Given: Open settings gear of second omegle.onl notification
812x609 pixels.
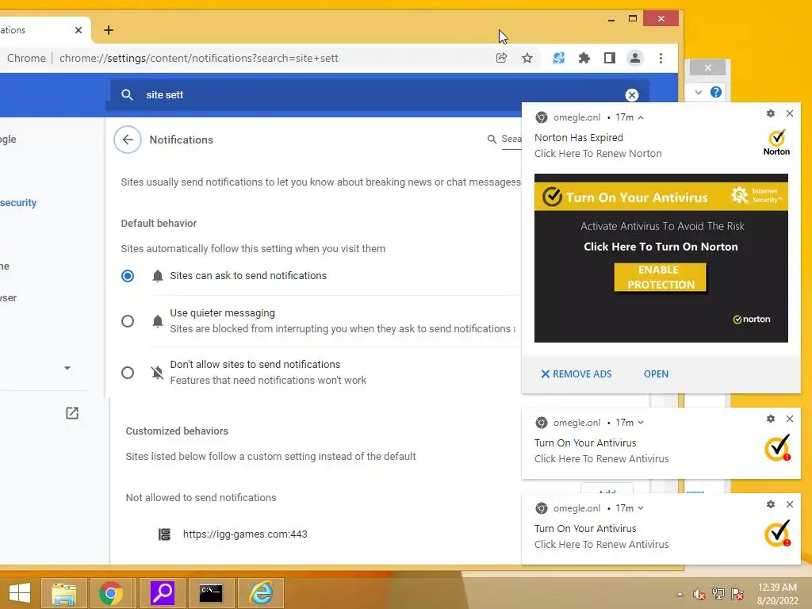Looking at the screenshot, I should pyautogui.click(x=771, y=419).
